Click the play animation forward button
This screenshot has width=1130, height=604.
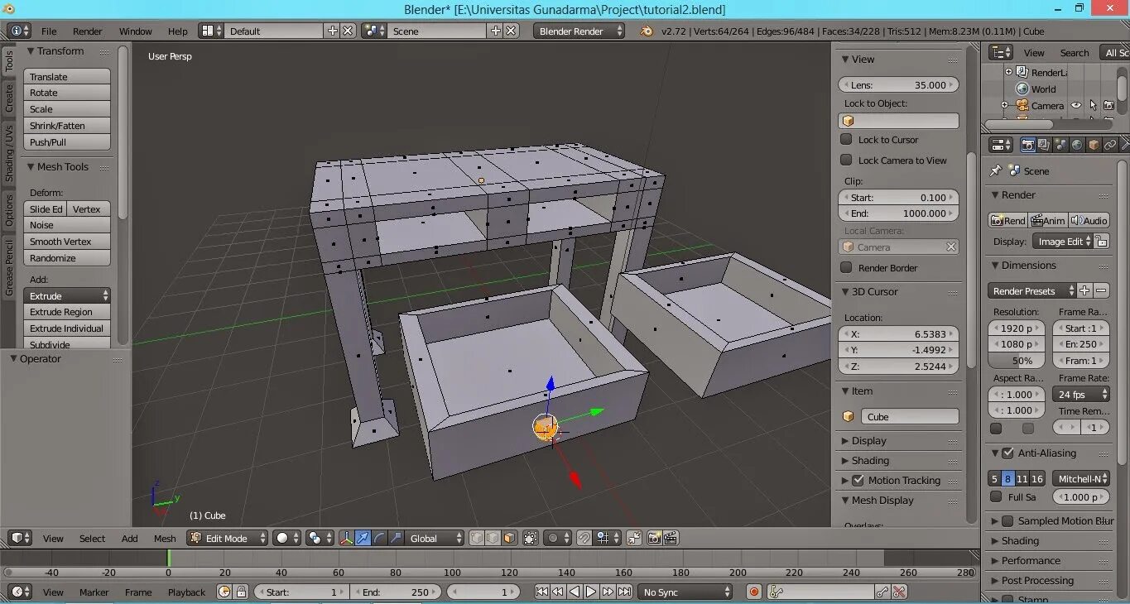tap(591, 592)
